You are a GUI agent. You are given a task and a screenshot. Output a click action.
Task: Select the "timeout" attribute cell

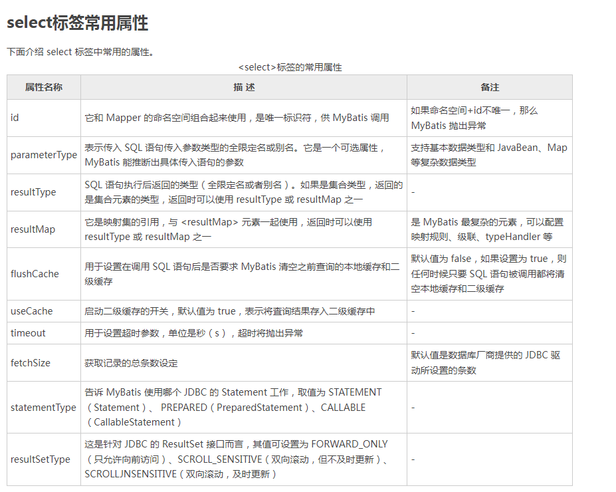point(44,333)
